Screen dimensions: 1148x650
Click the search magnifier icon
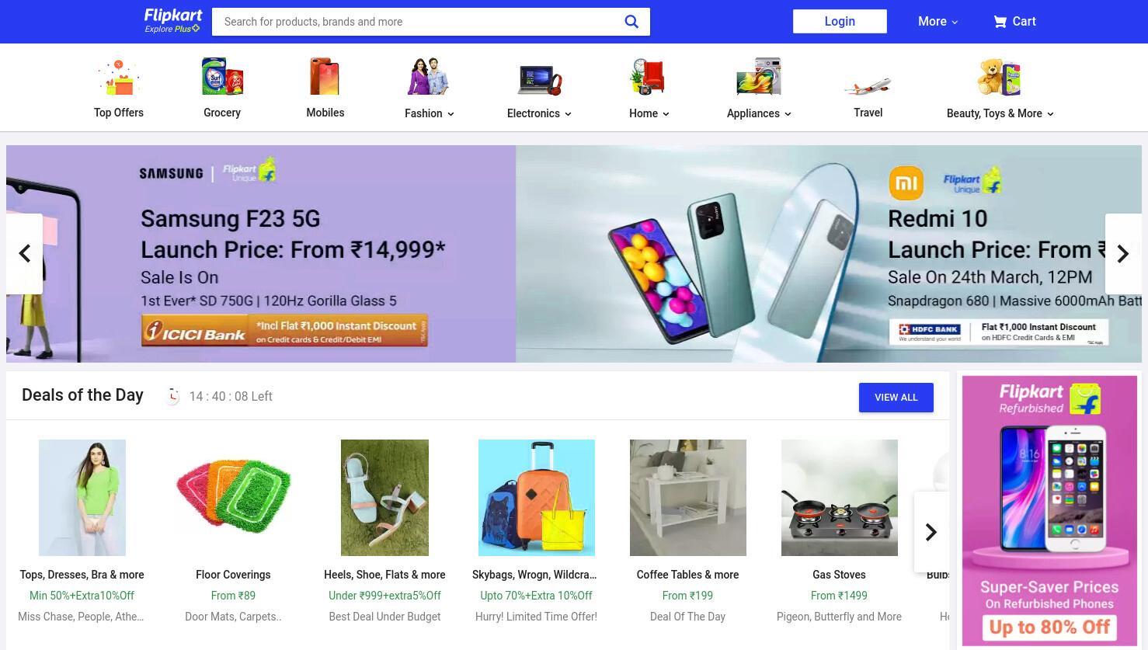click(631, 22)
